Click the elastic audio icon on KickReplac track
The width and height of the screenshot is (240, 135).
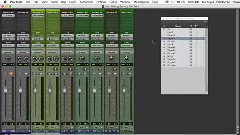point(57,127)
